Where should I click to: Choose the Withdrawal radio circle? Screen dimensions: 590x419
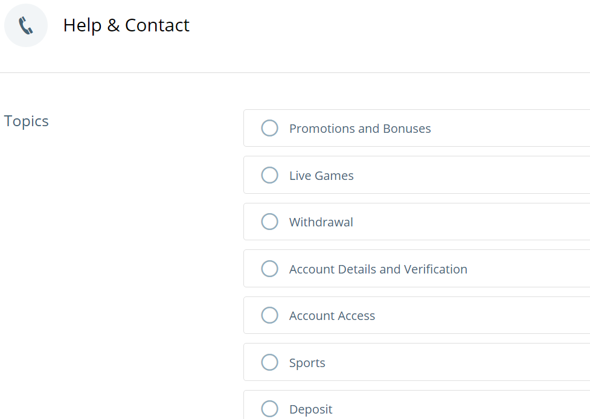(270, 222)
